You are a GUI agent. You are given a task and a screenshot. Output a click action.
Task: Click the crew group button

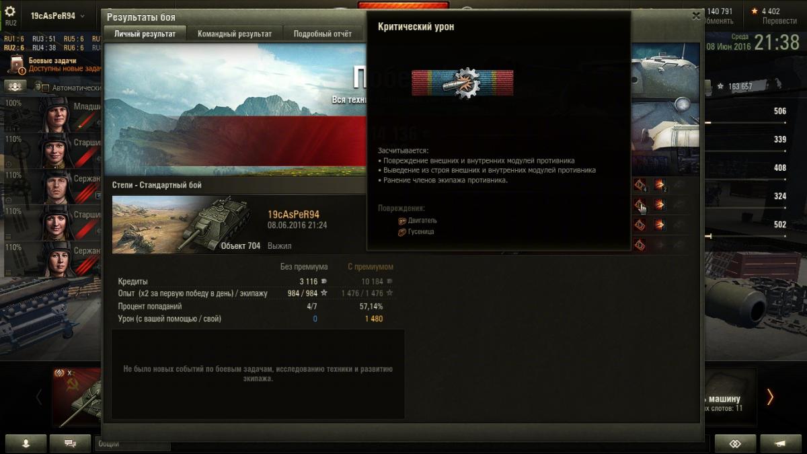click(15, 87)
